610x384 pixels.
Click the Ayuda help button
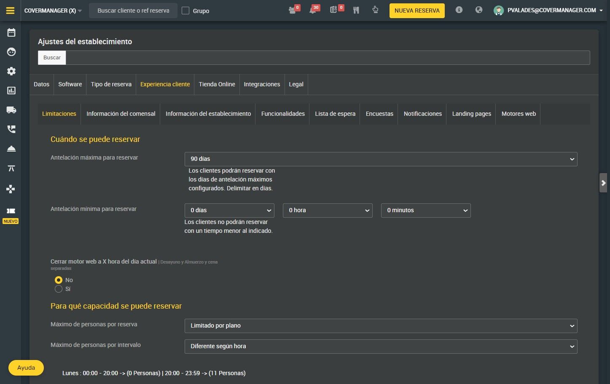[x=26, y=368]
